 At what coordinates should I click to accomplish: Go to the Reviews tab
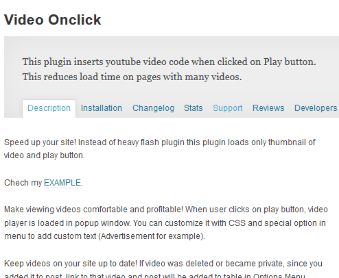(x=268, y=108)
